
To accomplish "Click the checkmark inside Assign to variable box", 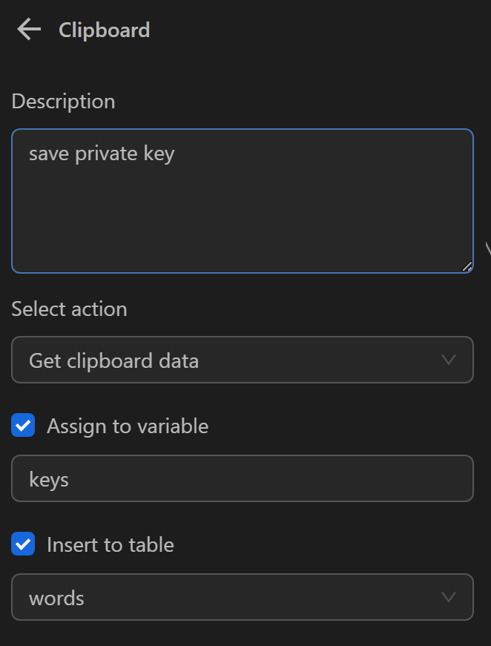I will (23, 425).
